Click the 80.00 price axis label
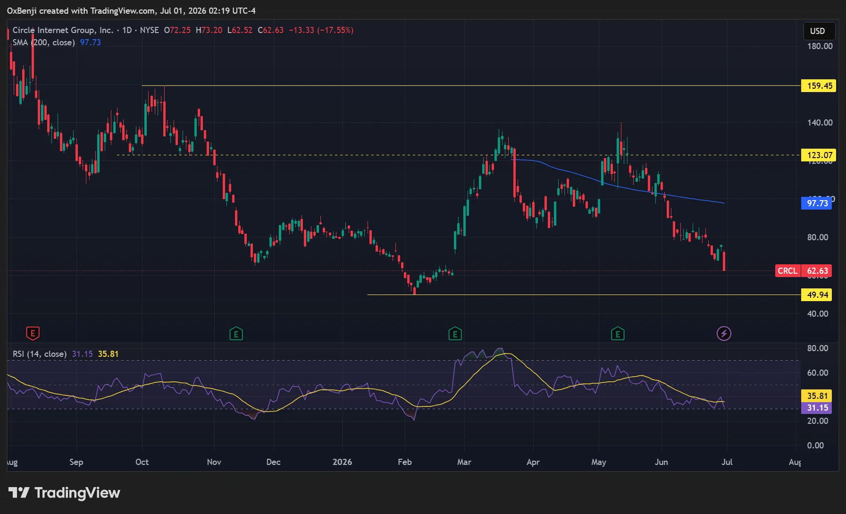 pyautogui.click(x=817, y=237)
